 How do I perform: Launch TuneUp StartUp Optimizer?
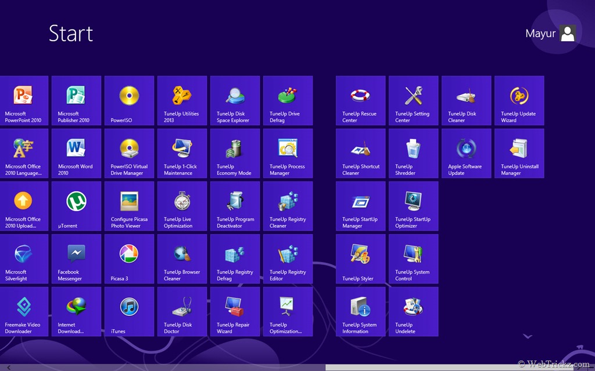pos(414,206)
